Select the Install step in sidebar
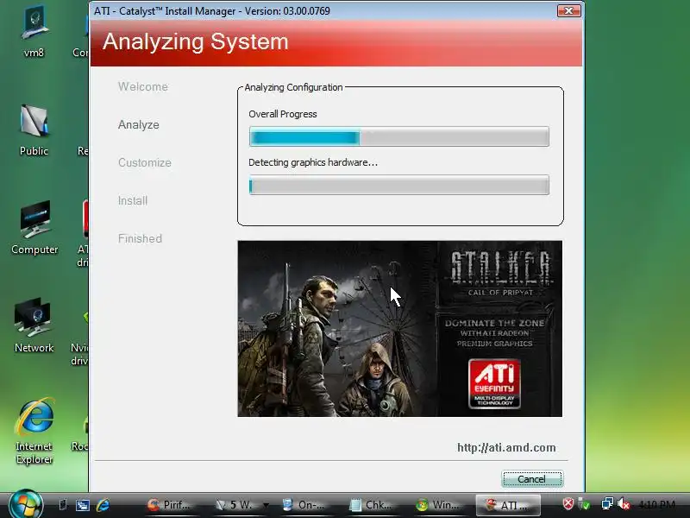The width and height of the screenshot is (690, 518). (133, 201)
